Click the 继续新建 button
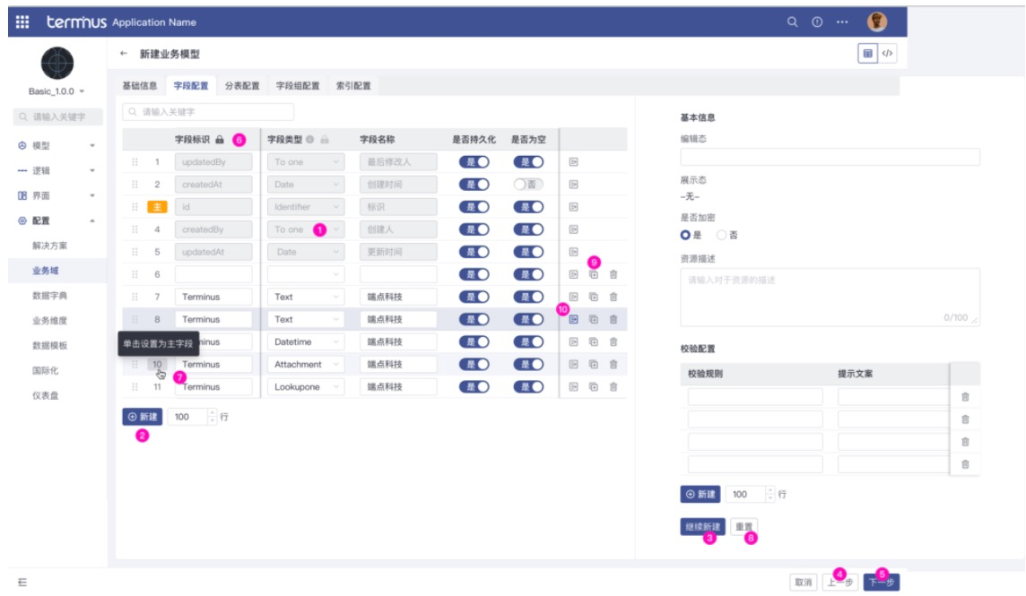The width and height of the screenshot is (1026, 596). pos(702,526)
